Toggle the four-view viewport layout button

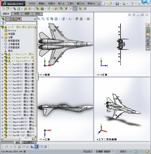click(x=45, y=147)
